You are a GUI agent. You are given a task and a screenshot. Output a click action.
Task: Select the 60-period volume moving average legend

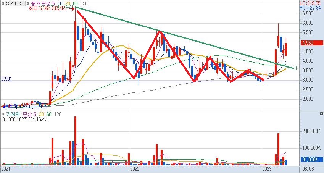pos(49,114)
